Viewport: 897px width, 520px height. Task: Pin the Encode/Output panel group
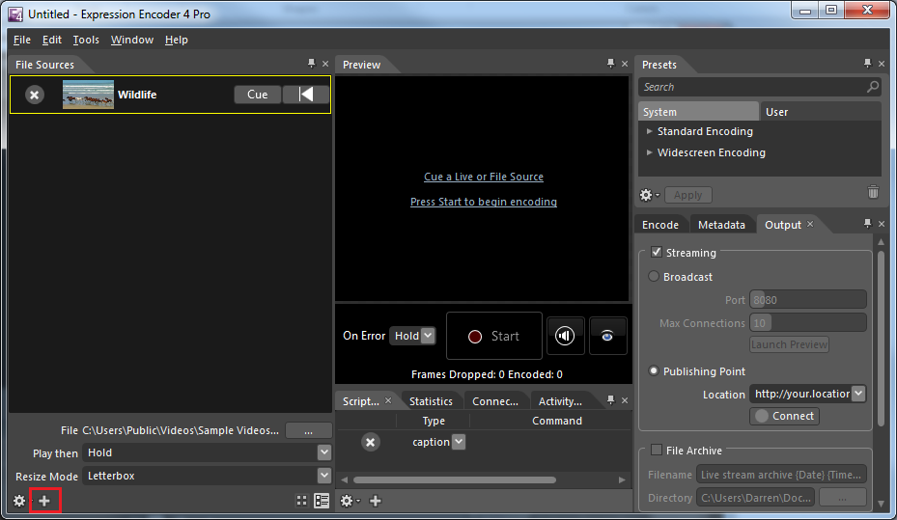click(867, 224)
